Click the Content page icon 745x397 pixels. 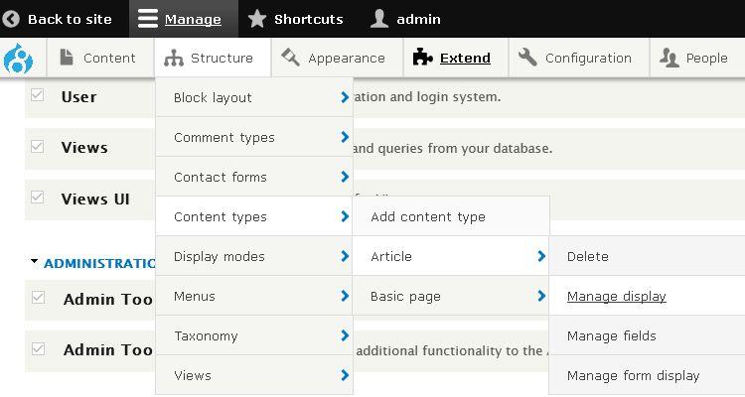coord(67,58)
